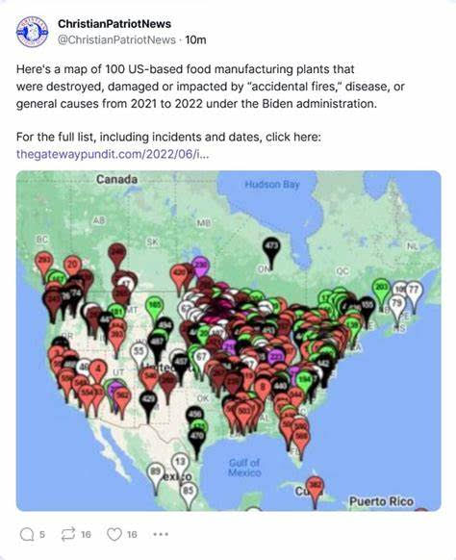Click the @ChristianPatriotNews handle
Viewport: 456px width, 560px height.
pos(116,39)
